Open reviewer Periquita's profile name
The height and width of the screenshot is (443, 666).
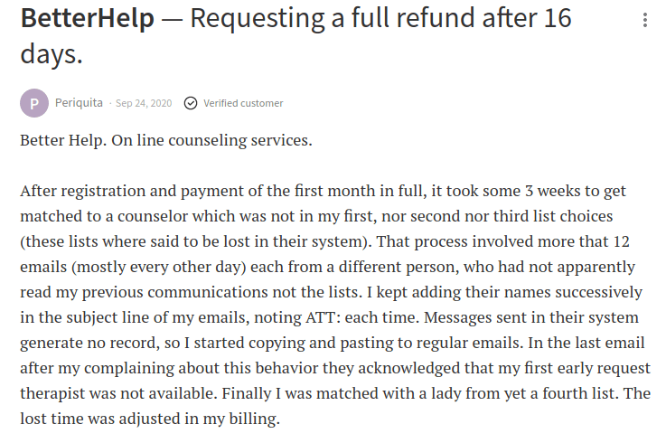[x=80, y=103]
